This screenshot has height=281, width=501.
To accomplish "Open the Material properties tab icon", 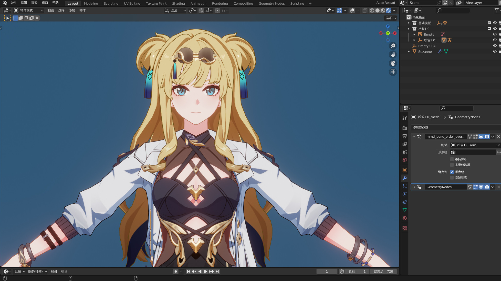I will [x=405, y=218].
